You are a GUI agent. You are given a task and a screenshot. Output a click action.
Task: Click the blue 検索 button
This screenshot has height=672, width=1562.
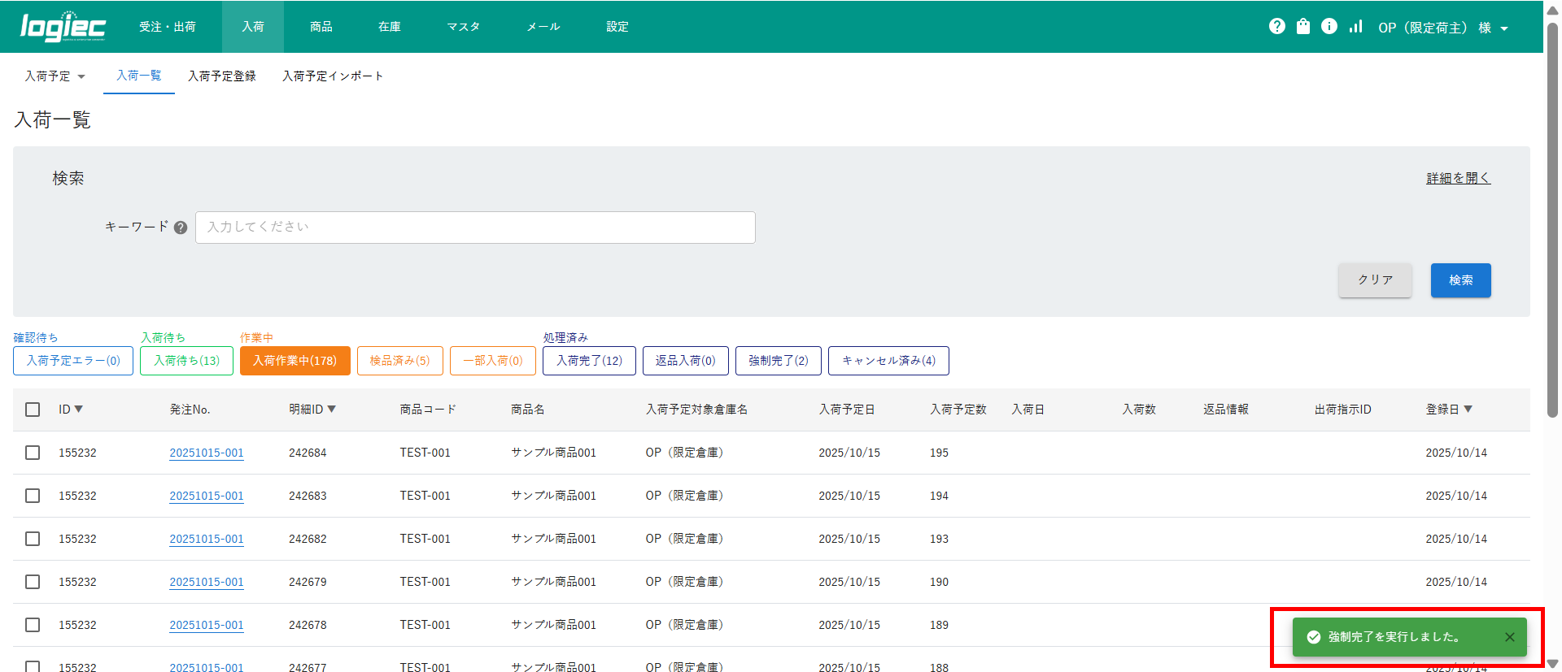coord(1460,280)
